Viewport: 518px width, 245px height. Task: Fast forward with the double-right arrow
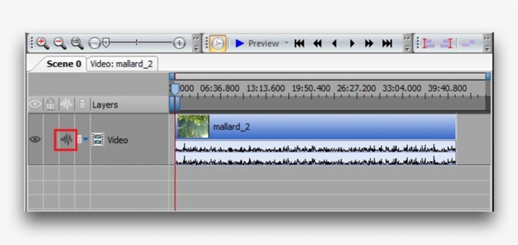(x=369, y=44)
